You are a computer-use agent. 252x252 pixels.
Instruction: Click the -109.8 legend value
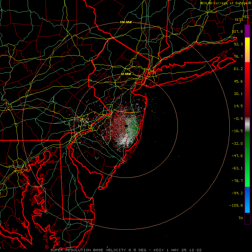tap(236, 206)
